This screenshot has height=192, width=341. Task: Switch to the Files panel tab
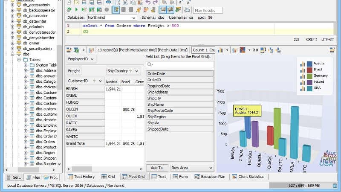[33, 177]
